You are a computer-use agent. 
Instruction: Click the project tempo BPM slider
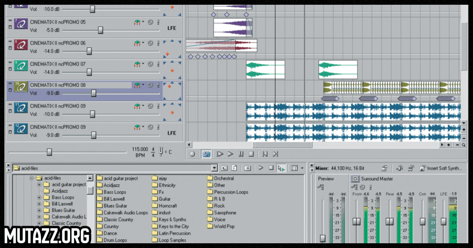[49, 152]
